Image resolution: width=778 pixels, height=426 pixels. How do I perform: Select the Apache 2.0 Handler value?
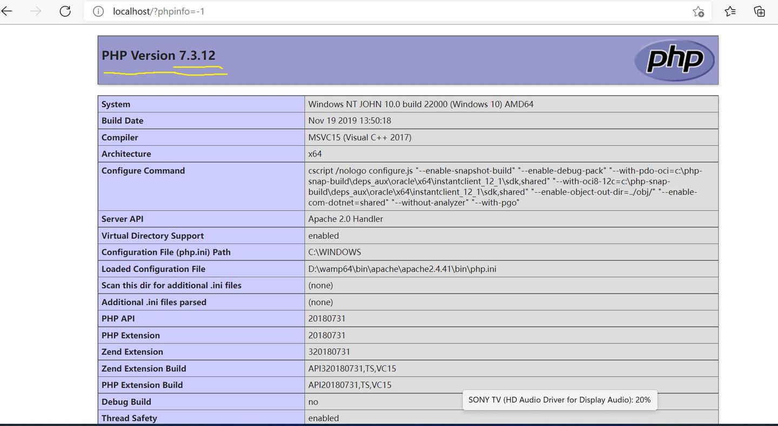point(344,219)
